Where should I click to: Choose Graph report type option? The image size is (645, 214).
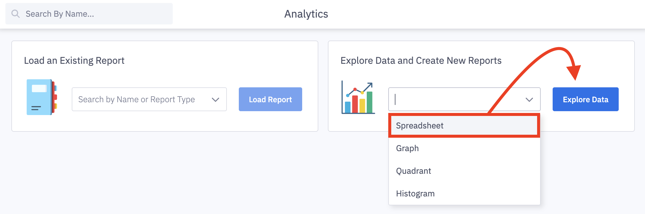(407, 148)
